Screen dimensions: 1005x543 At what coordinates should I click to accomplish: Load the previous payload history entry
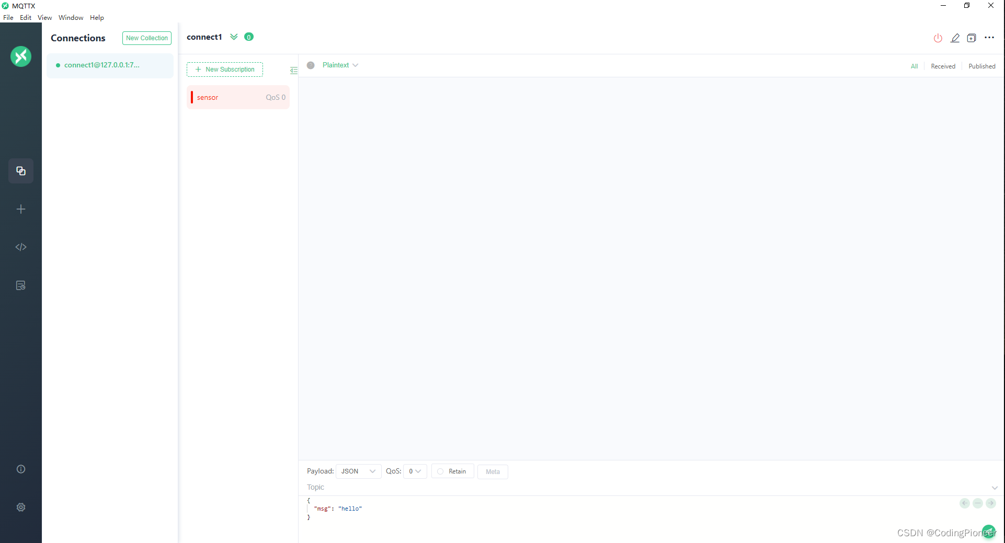pos(965,503)
